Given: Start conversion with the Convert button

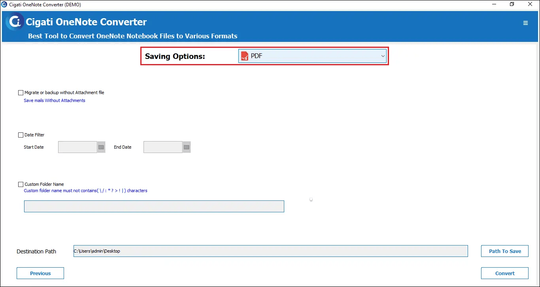Looking at the screenshot, I should (x=505, y=273).
